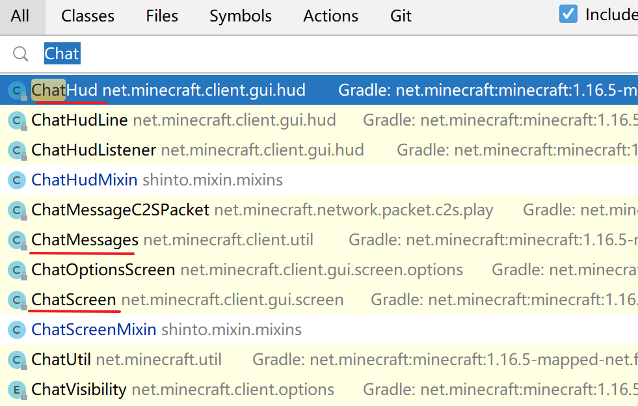
Task: Open the ChatHudMixin class result
Action: [x=319, y=180]
